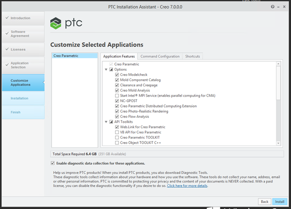The height and width of the screenshot is (209, 291).
Task: Open the Shortcuts tab
Action: [192, 56]
